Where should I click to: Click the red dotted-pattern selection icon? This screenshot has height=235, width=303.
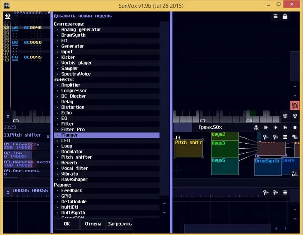coord(295,105)
